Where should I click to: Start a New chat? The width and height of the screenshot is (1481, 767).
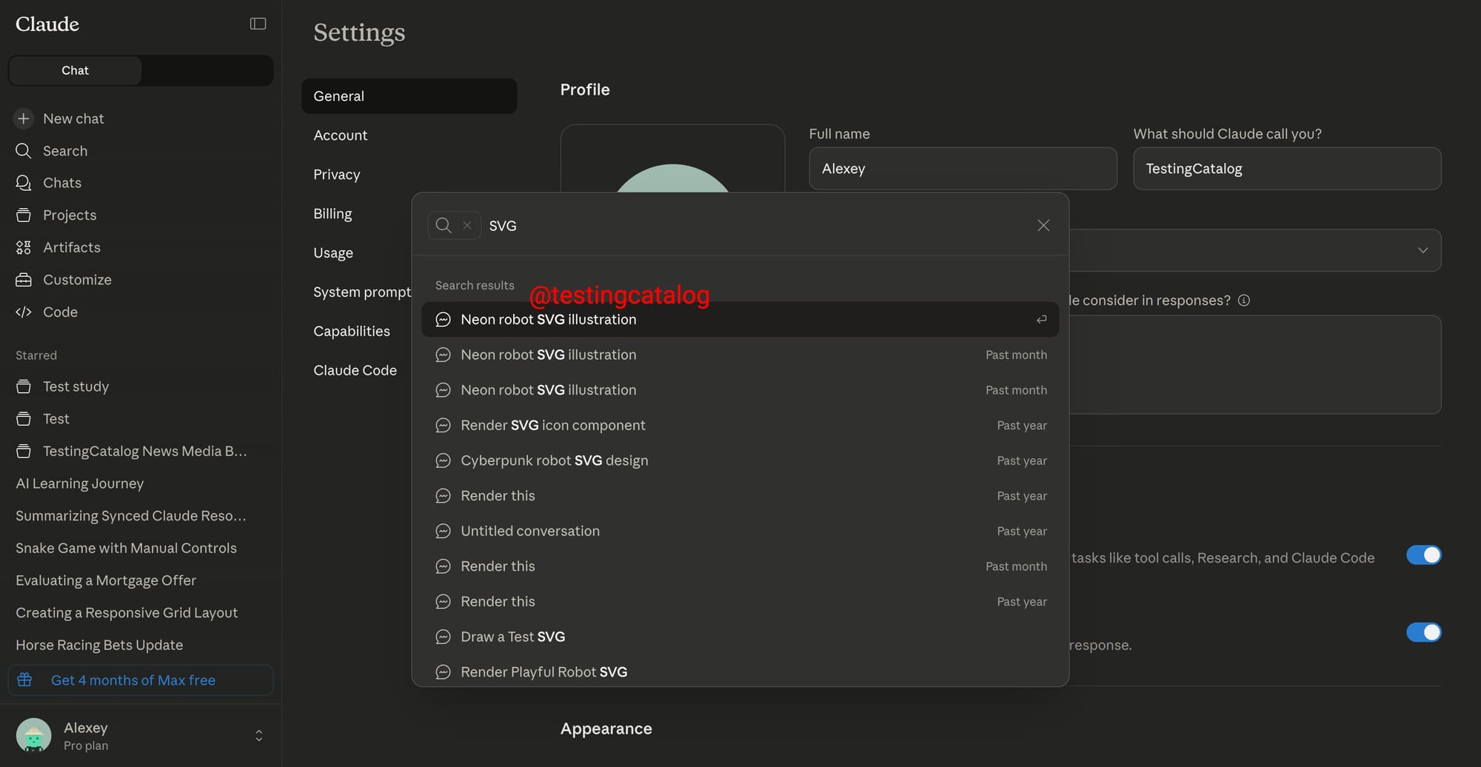pos(141,118)
